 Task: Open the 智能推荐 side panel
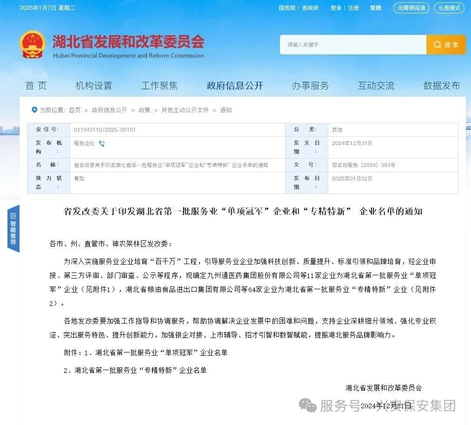point(13,229)
